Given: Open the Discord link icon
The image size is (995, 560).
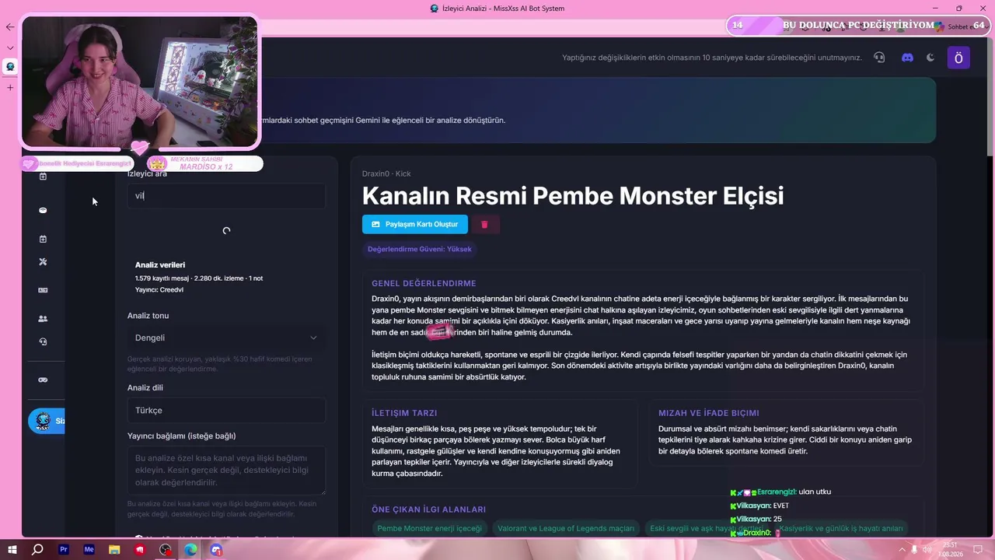Looking at the screenshot, I should (907, 58).
